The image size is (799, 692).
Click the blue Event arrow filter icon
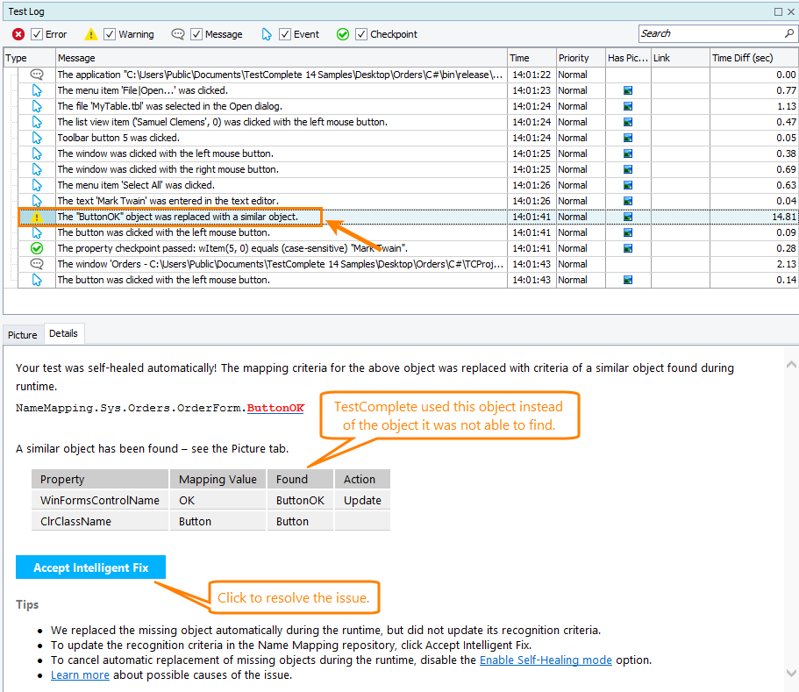coord(267,33)
